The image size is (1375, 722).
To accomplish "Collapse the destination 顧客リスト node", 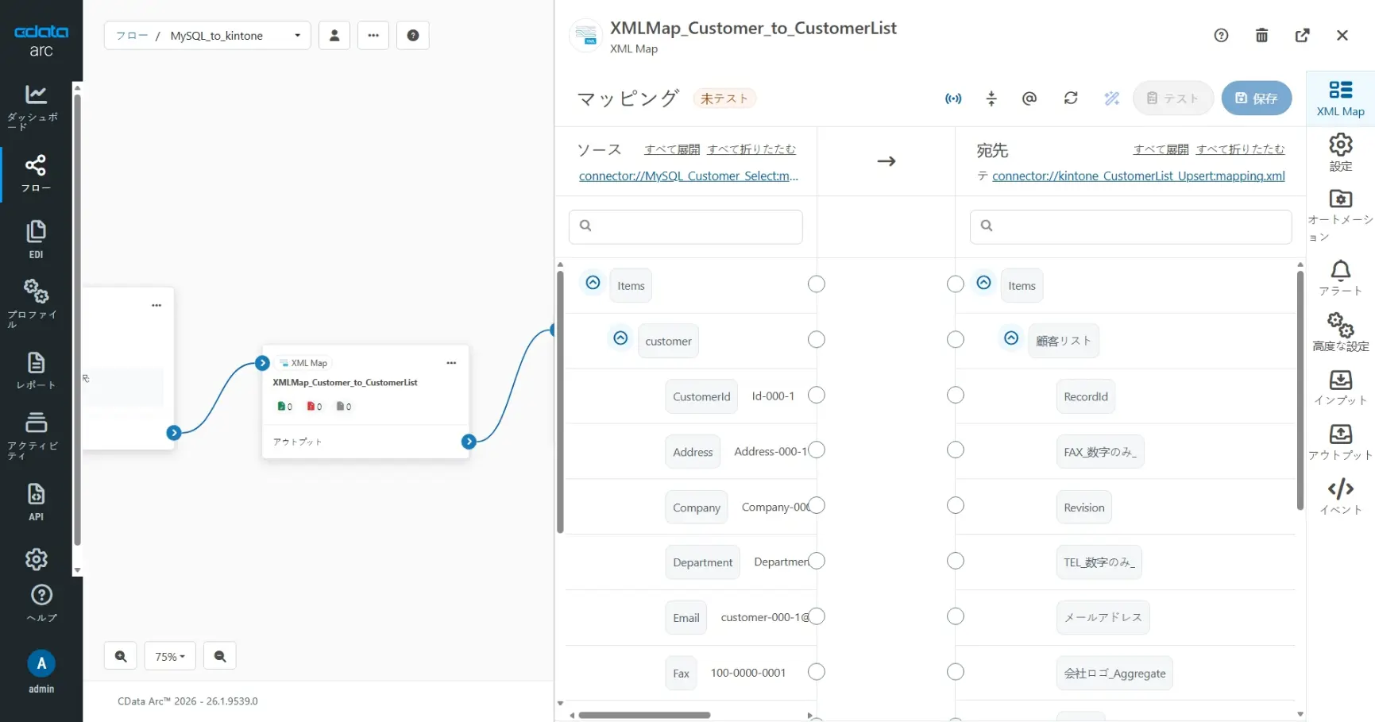I will [1011, 338].
